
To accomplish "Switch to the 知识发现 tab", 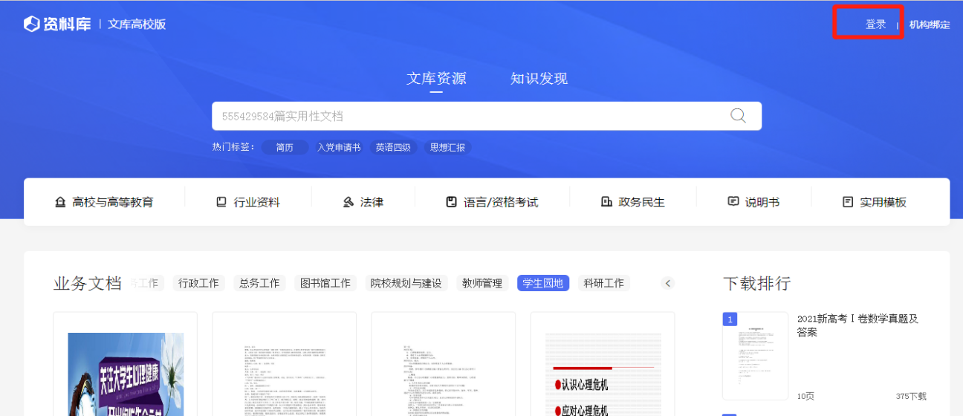I will 539,79.
